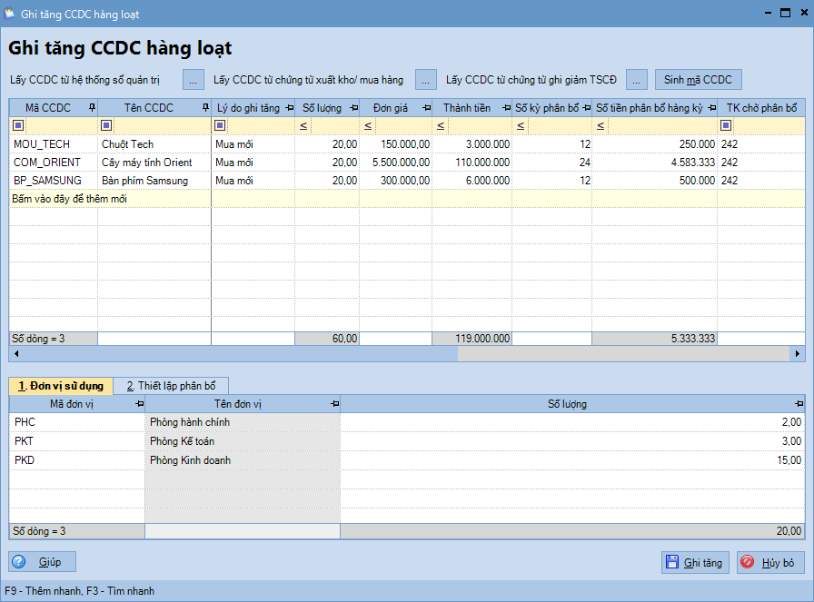Click the pin icon in Mã đơn vị header
The height and width of the screenshot is (602, 814).
point(138,404)
